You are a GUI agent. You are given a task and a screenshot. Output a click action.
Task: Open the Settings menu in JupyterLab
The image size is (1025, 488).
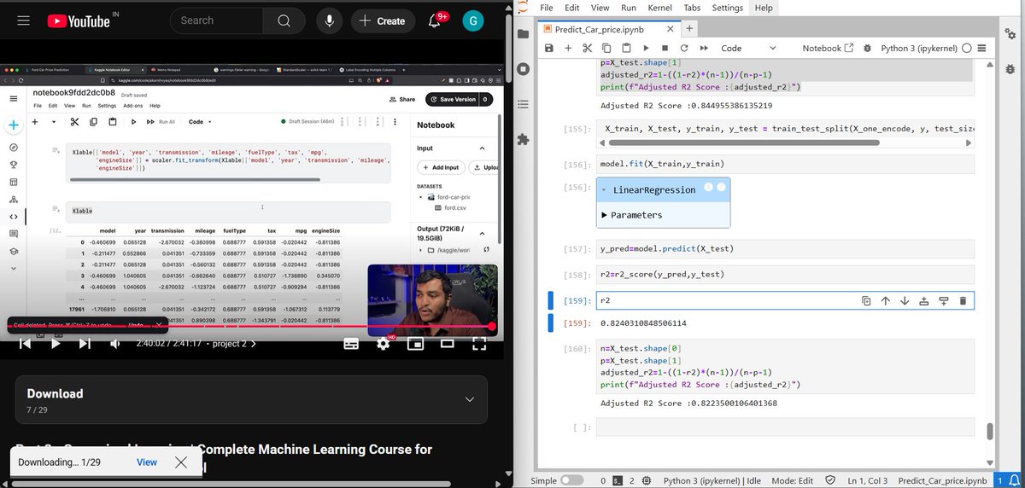click(727, 8)
